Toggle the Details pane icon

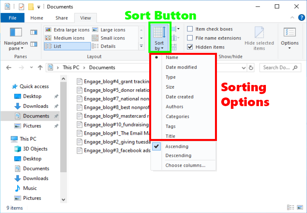click(x=34, y=44)
